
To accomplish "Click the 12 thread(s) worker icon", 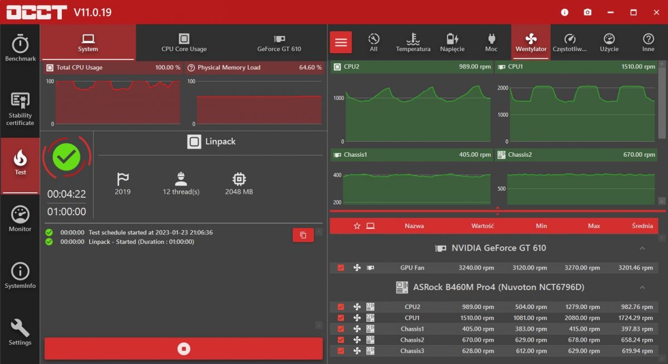I will click(181, 179).
